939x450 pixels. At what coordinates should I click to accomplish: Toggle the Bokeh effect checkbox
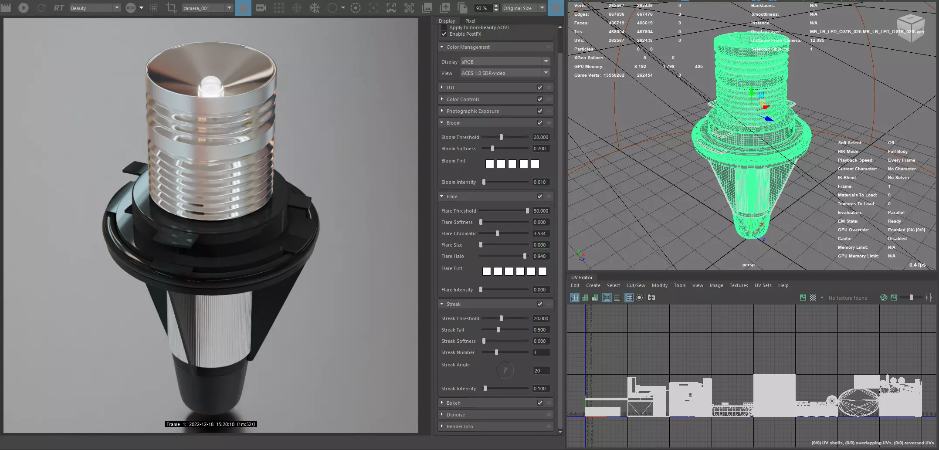540,403
